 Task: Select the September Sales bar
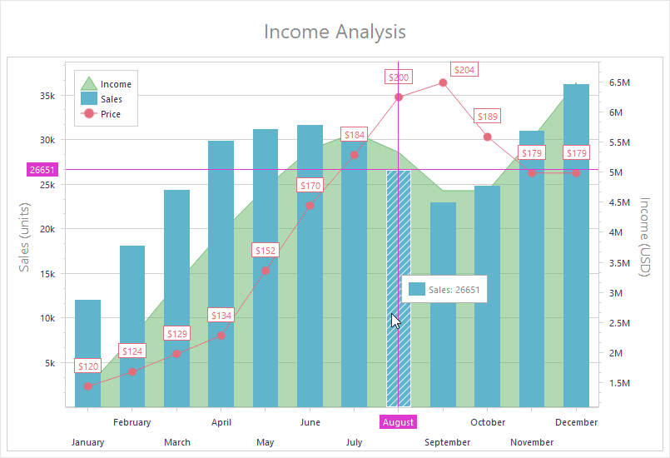pyautogui.click(x=443, y=305)
